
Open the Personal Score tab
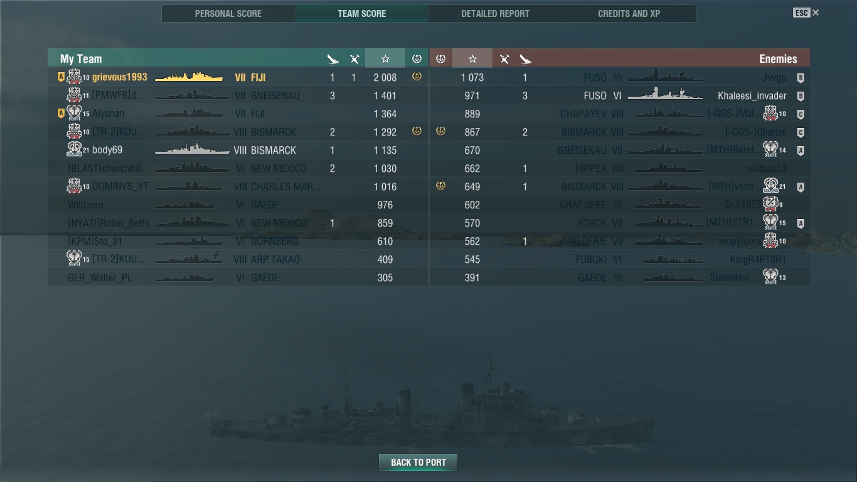coord(228,13)
